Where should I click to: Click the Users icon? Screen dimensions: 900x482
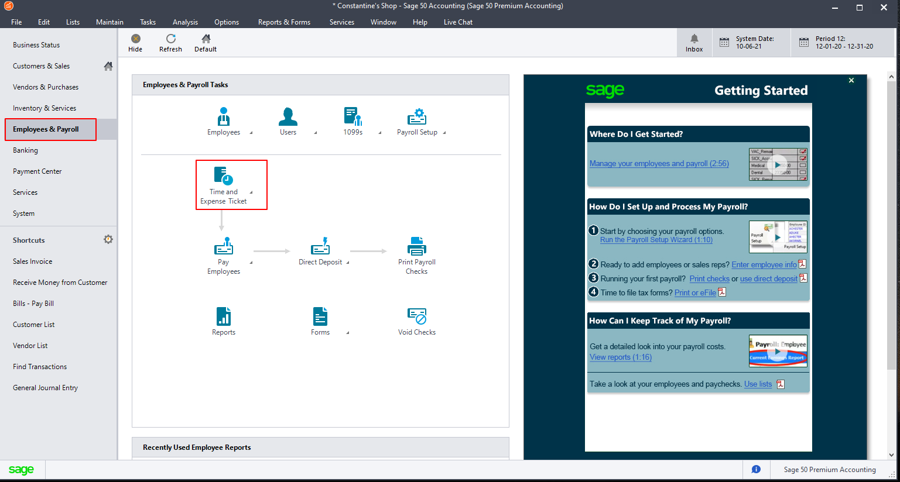click(x=288, y=116)
